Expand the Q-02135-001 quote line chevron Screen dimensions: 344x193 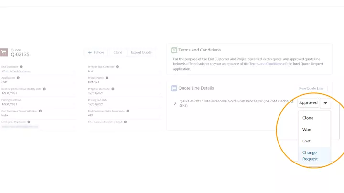point(175,103)
